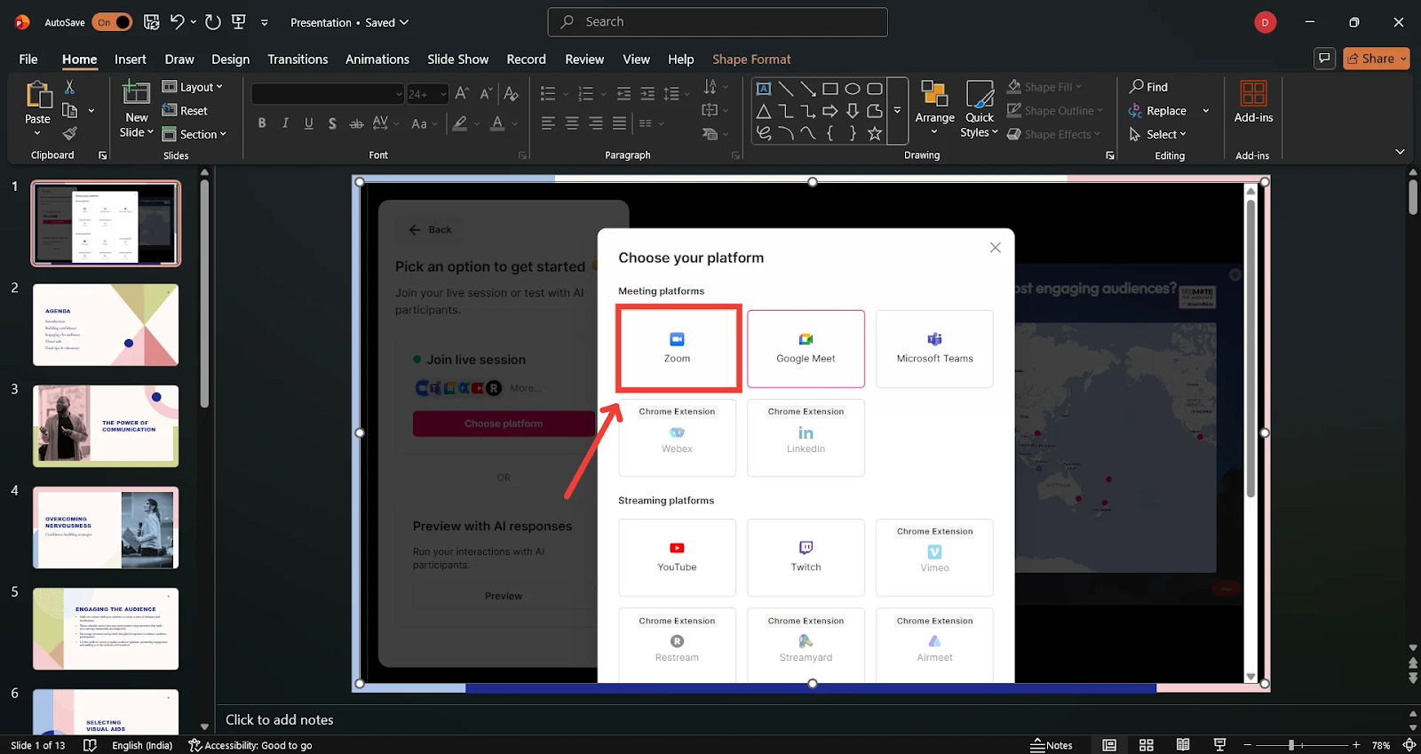Select the Oval shape
1421x754 pixels.
point(853,89)
